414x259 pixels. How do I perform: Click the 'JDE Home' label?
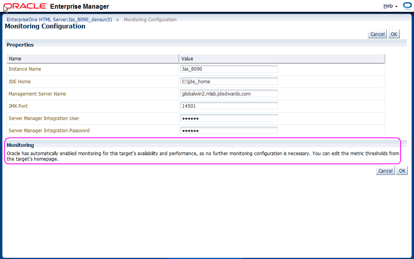(x=19, y=82)
